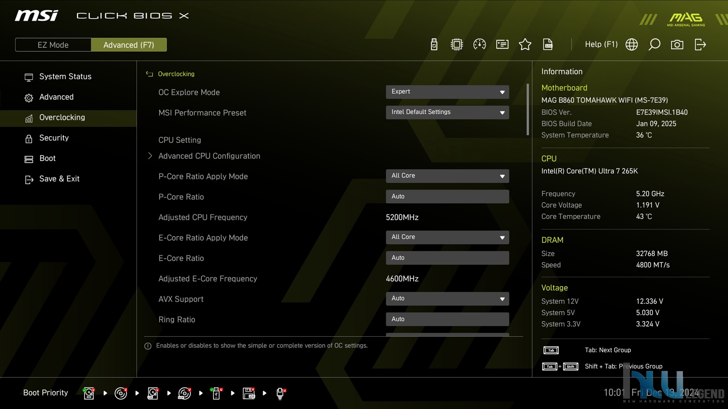Click the 'MAG B860 TOMAHAWK WIFI (MS-7E39)' text
Image resolution: width=728 pixels, height=409 pixels.
[605, 100]
